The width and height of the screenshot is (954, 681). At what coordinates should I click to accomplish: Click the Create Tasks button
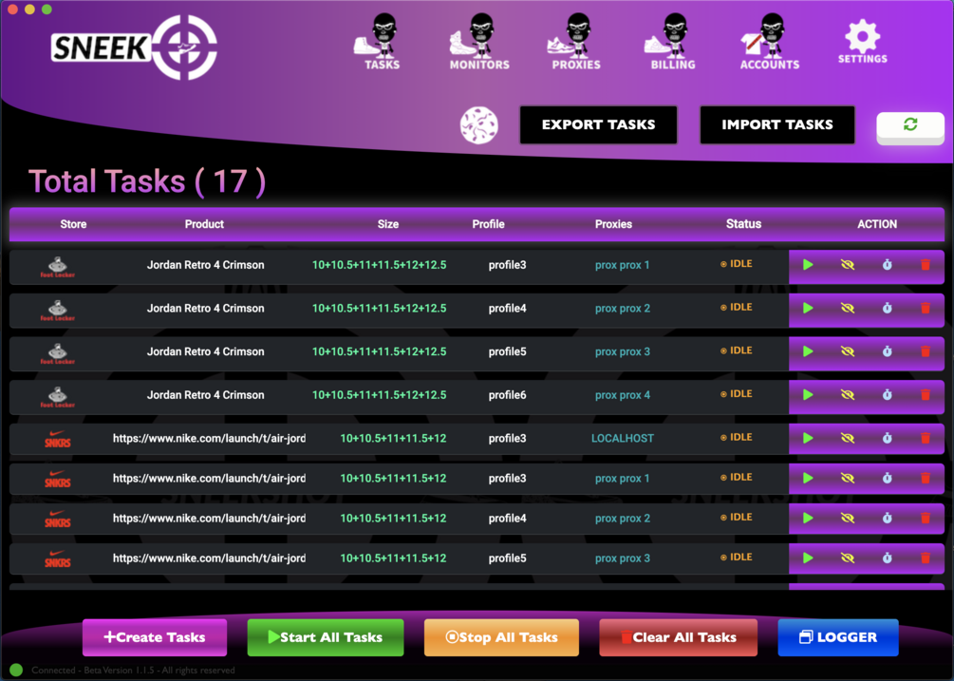point(155,637)
